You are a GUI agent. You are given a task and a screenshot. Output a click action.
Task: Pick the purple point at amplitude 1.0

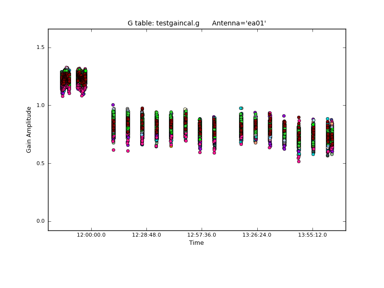pos(113,105)
